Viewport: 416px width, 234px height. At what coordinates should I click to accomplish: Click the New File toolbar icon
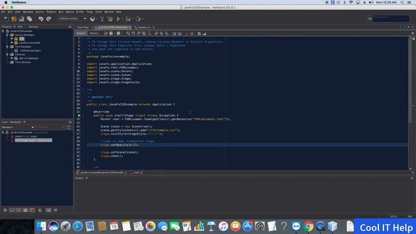(6, 19)
